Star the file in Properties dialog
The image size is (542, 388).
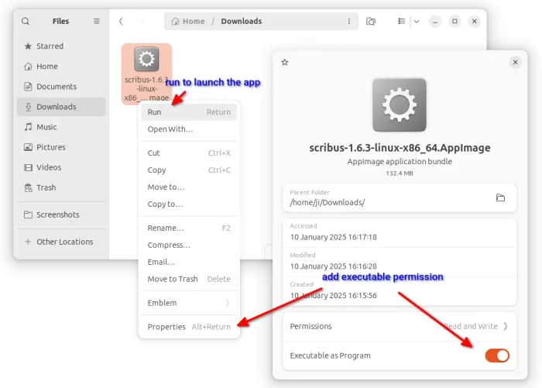pos(284,62)
